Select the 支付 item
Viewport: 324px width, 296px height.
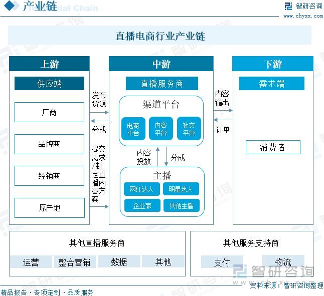point(222,262)
